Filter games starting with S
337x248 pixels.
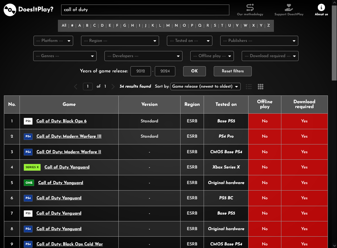click(x=215, y=26)
